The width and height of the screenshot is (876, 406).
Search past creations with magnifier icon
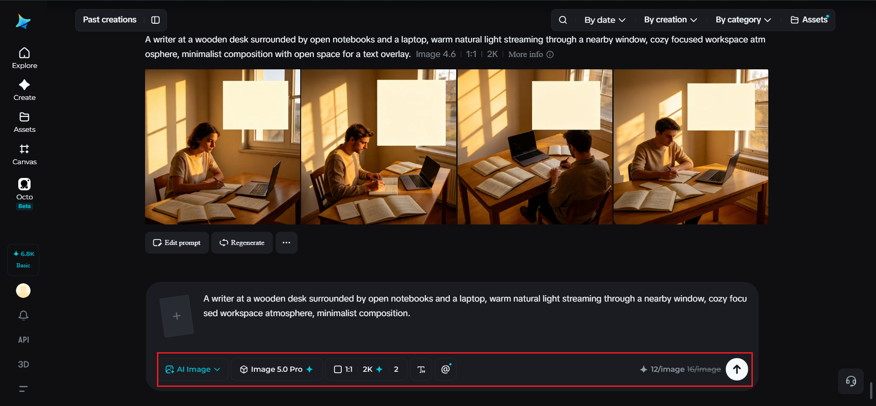(x=563, y=20)
